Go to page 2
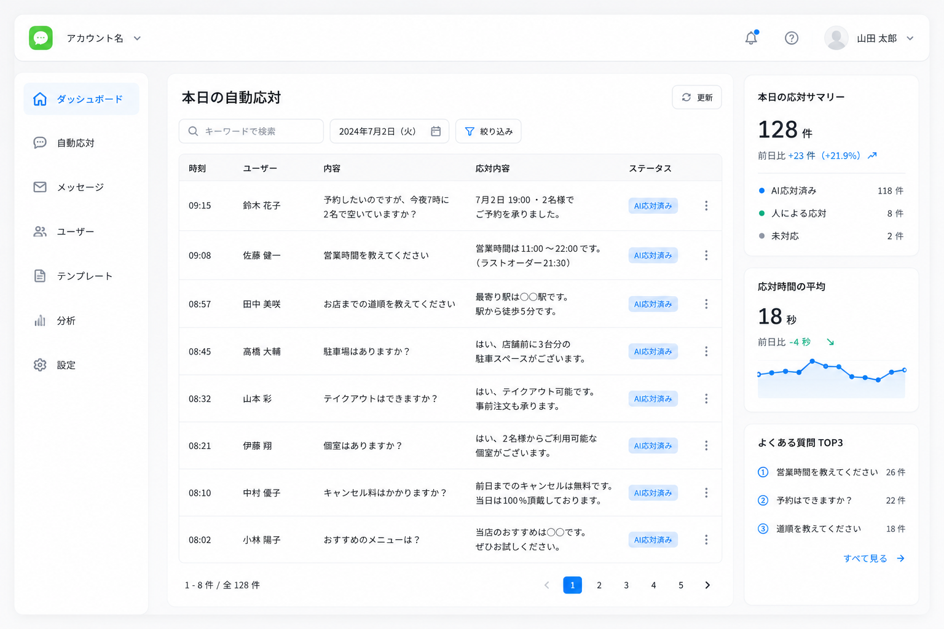Screen dimensions: 944x629 pos(599,585)
